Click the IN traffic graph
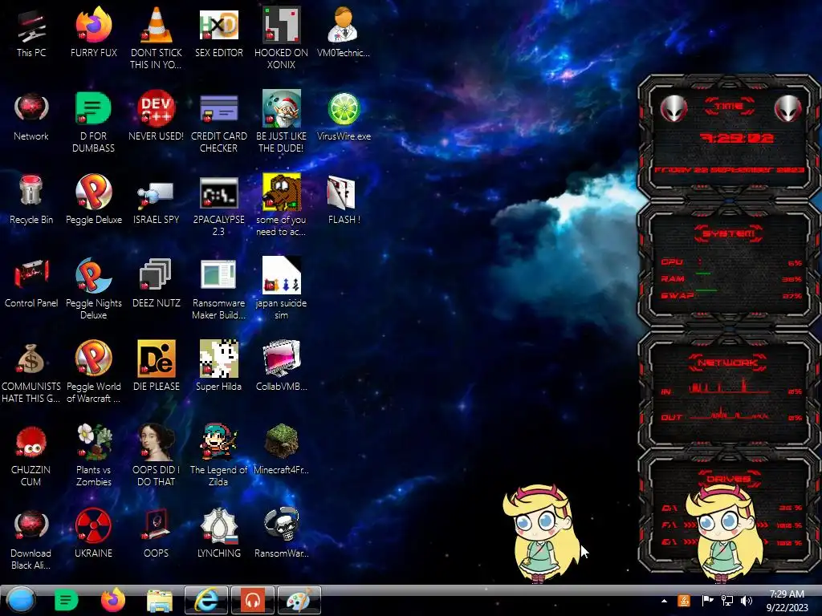 pos(729,387)
